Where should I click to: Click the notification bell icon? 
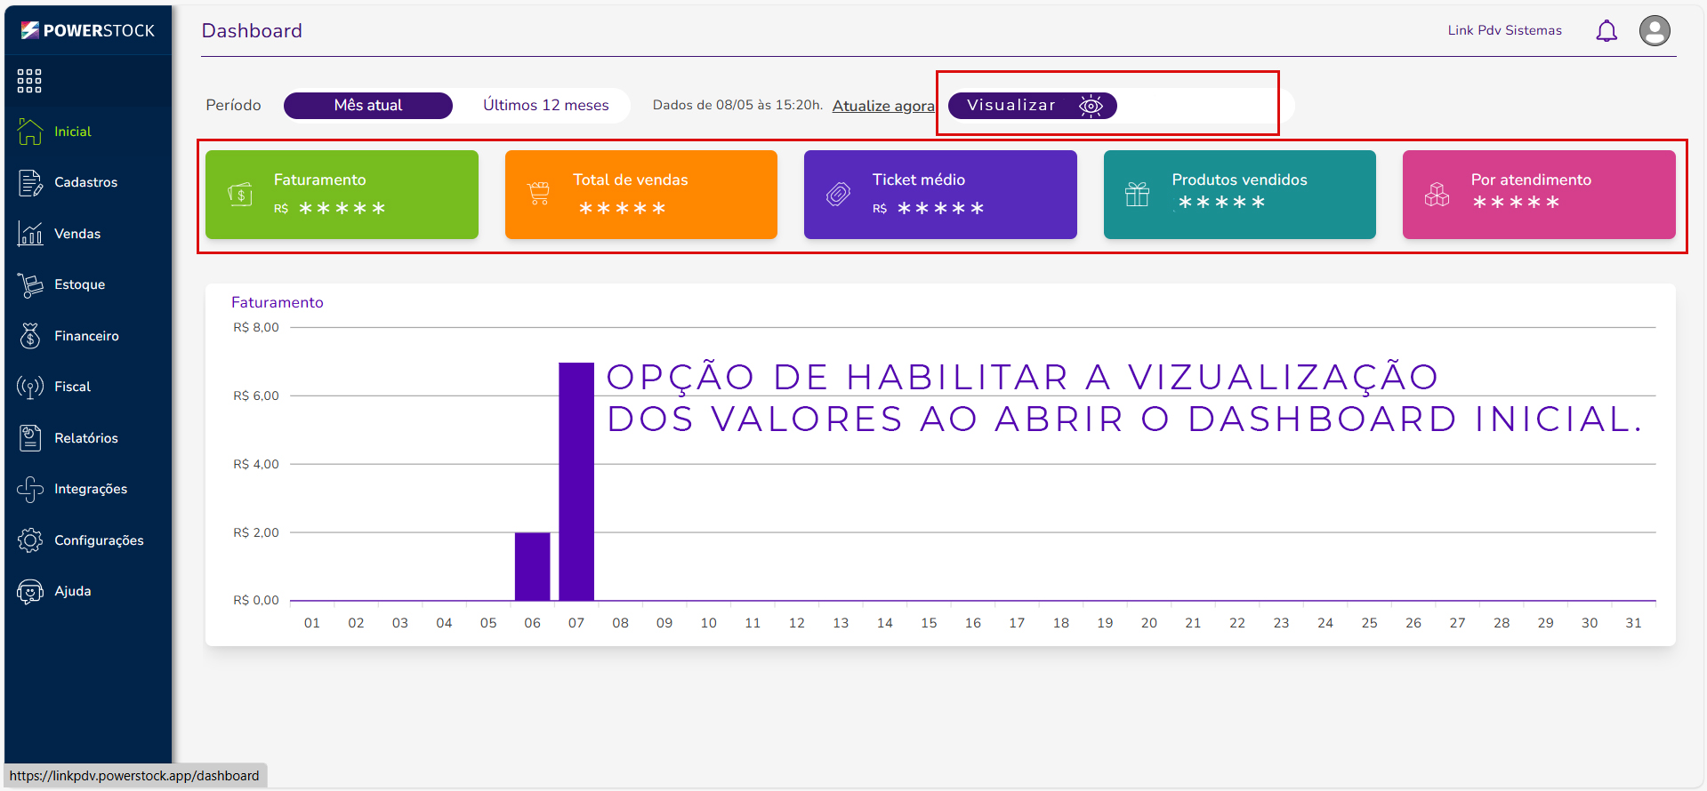(1606, 31)
